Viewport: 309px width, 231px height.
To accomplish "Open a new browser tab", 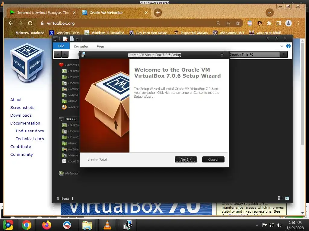I will (x=158, y=13).
